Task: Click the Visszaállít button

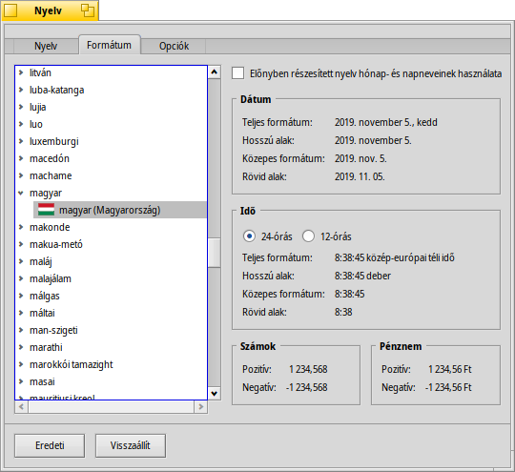Action: [x=131, y=445]
